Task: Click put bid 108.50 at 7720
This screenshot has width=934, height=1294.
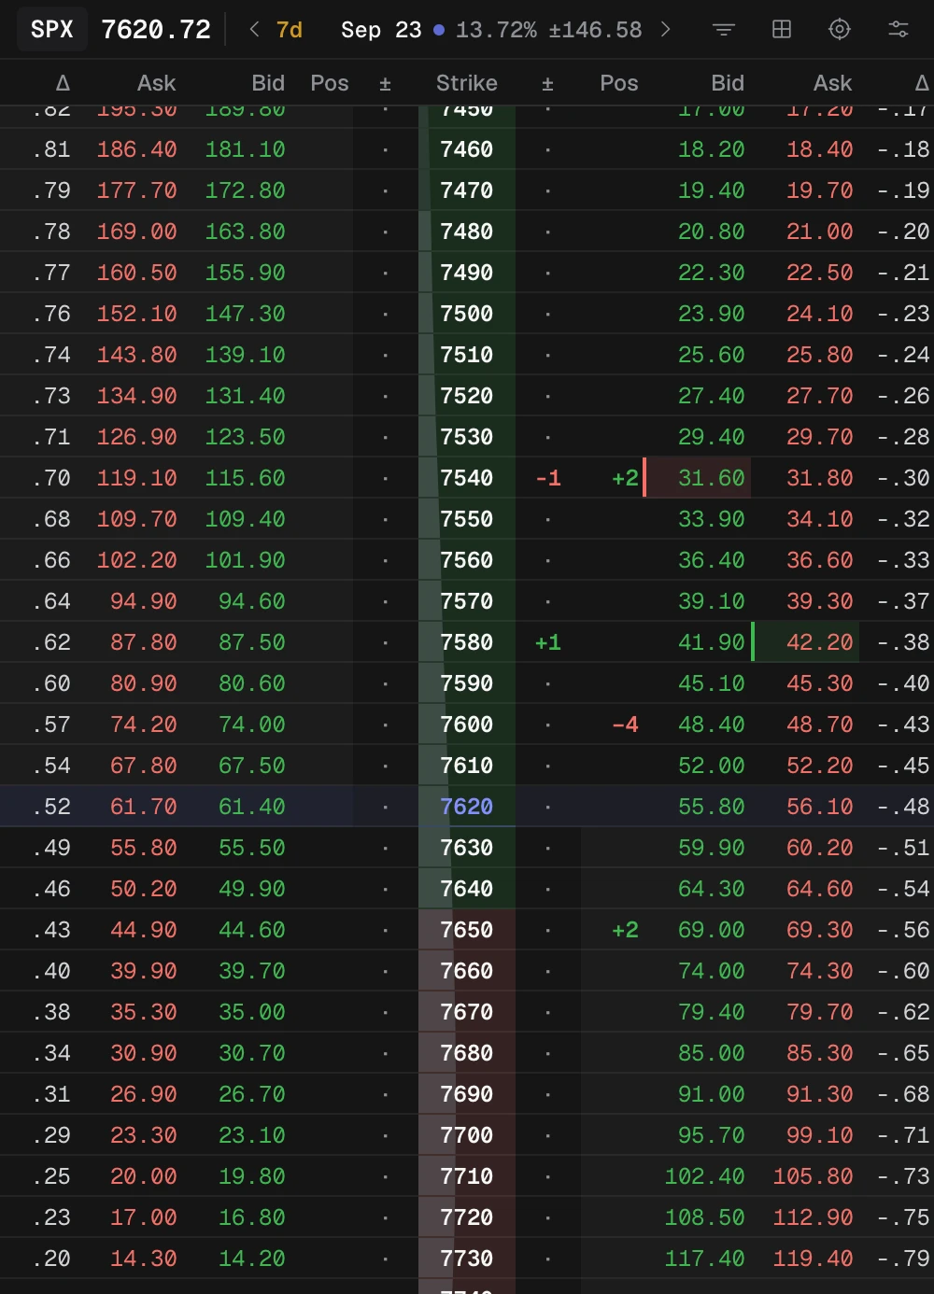Action: pyautogui.click(x=705, y=1217)
